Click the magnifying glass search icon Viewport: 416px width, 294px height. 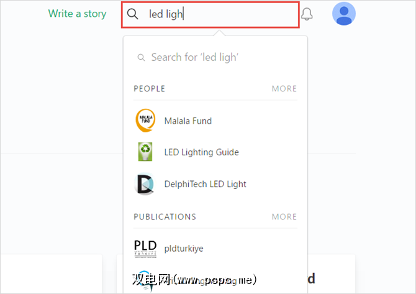pos(132,14)
